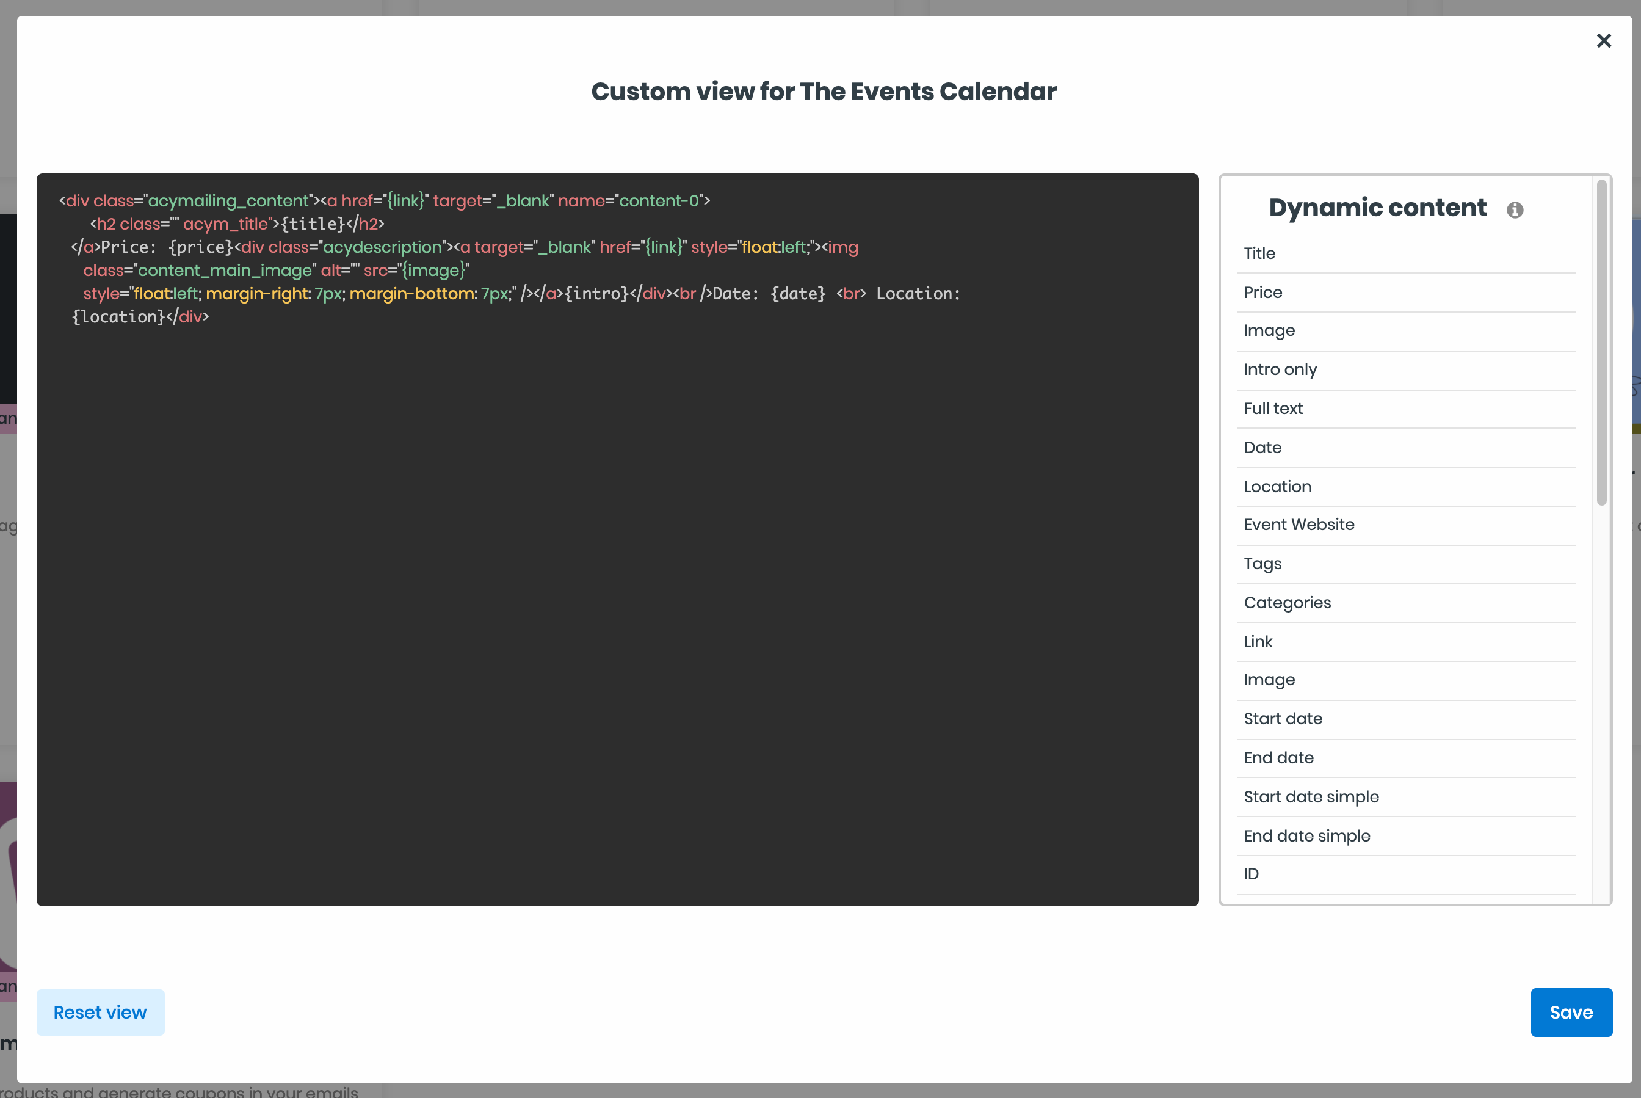1641x1098 pixels.
Task: Select Start date from the list
Action: (1406, 719)
